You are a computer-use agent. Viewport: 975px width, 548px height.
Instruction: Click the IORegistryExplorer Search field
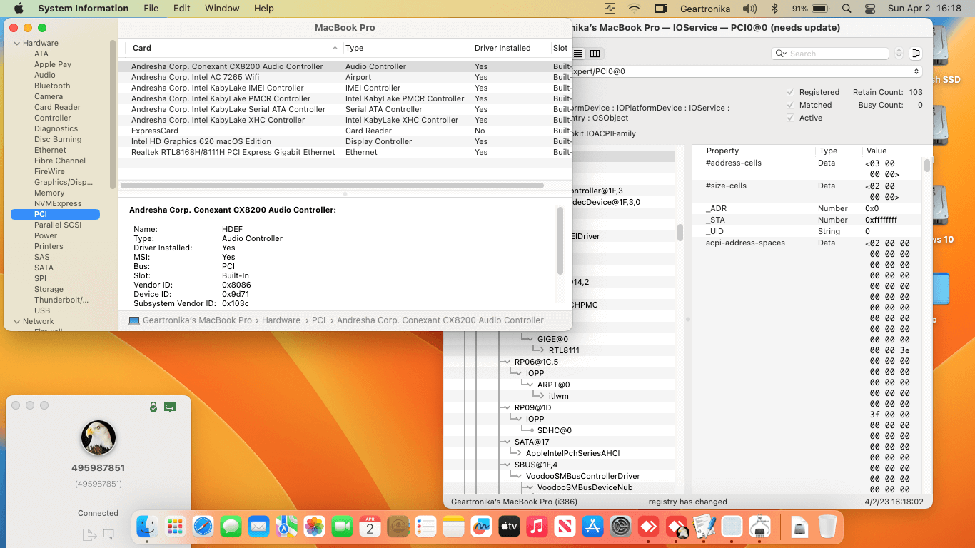click(x=830, y=54)
